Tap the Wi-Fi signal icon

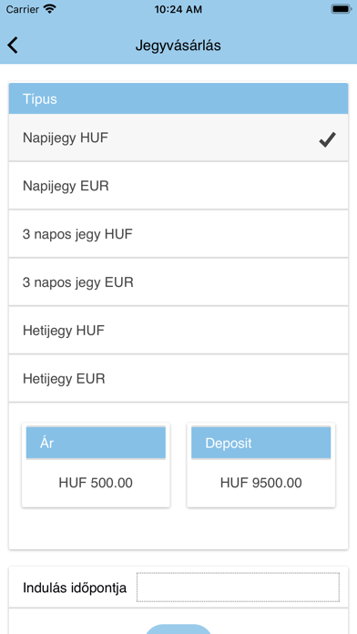50,9
